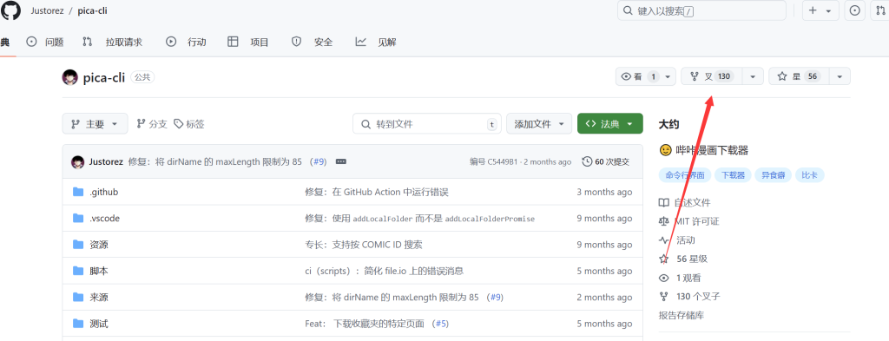Switch to the 安全 tab
Image resolution: width=889 pixels, height=341 pixels.
312,42
